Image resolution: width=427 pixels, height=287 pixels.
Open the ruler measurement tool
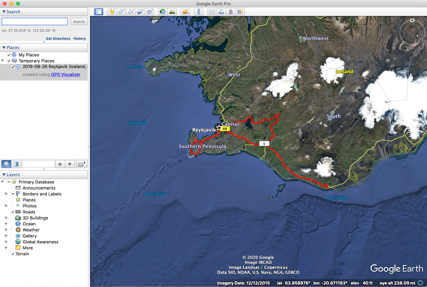(199, 12)
